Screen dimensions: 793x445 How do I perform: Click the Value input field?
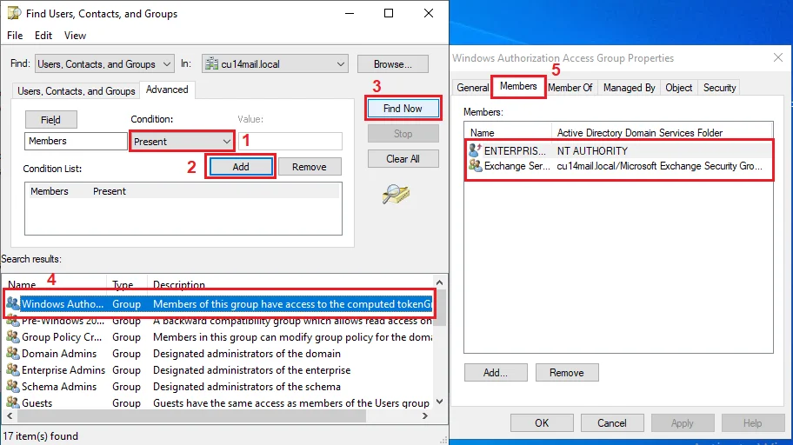[290, 141]
